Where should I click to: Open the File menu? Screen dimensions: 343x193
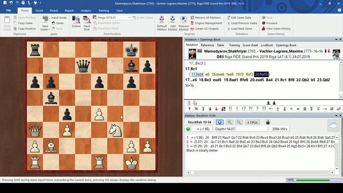[9, 11]
